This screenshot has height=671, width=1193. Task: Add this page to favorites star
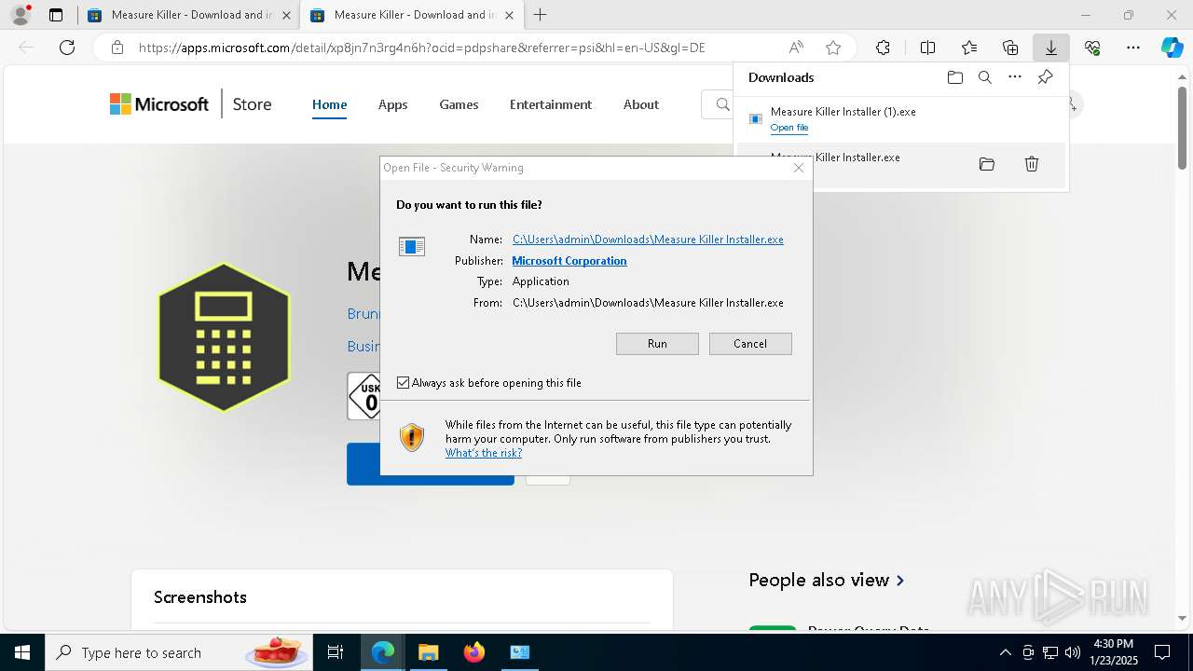click(x=833, y=48)
